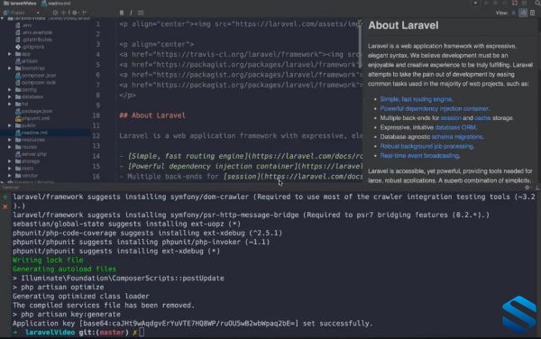Switch view to preview only mode
The height and width of the screenshot is (339, 541).
point(532,13)
